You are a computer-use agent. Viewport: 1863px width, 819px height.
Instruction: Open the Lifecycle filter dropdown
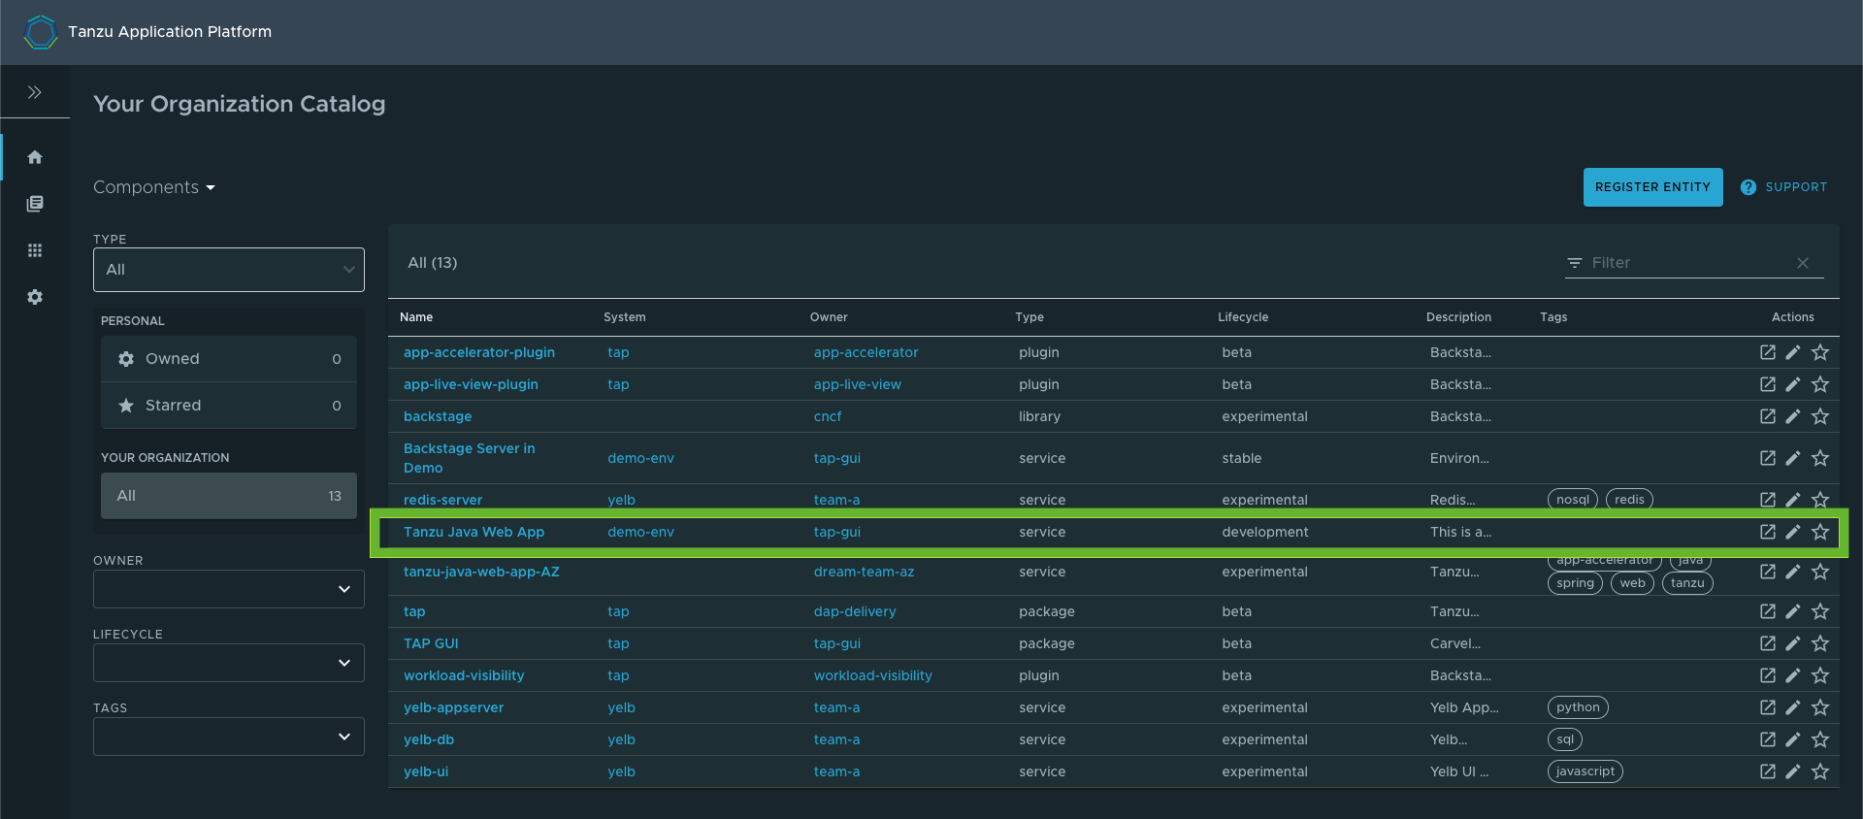[229, 663]
